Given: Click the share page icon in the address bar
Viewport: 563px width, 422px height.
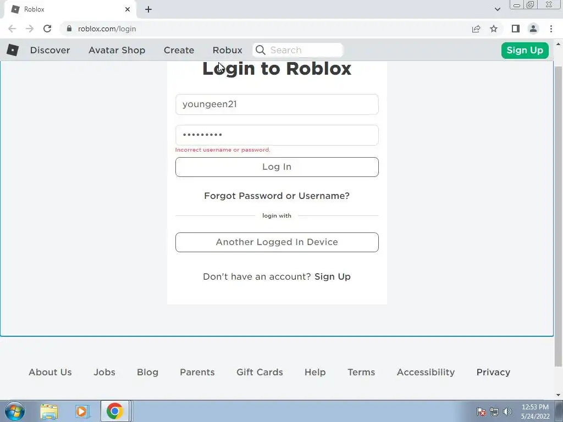Looking at the screenshot, I should point(476,29).
